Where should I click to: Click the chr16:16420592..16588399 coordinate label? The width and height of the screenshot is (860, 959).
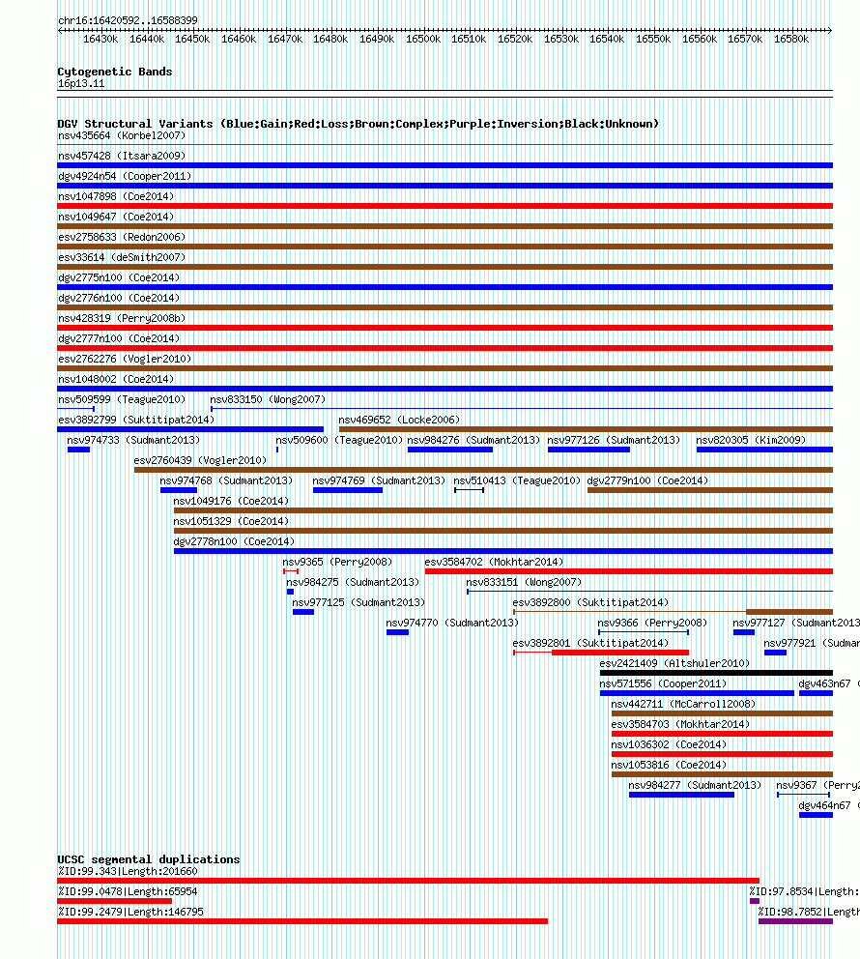128,21
